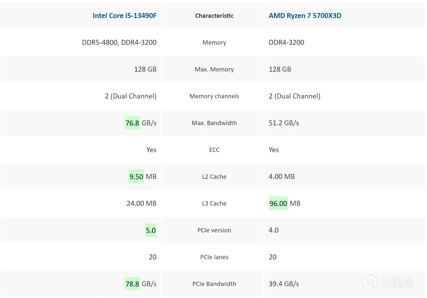Click the highlighted 9.50 L2 cache value

point(136,176)
